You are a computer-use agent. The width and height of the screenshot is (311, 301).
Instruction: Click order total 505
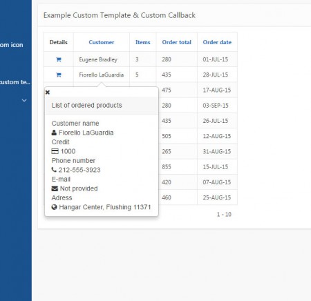pos(167,136)
